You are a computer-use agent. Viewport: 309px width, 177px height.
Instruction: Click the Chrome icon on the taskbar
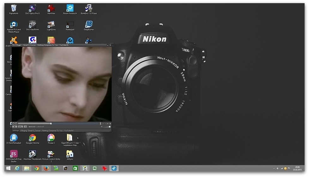tap(36, 168)
